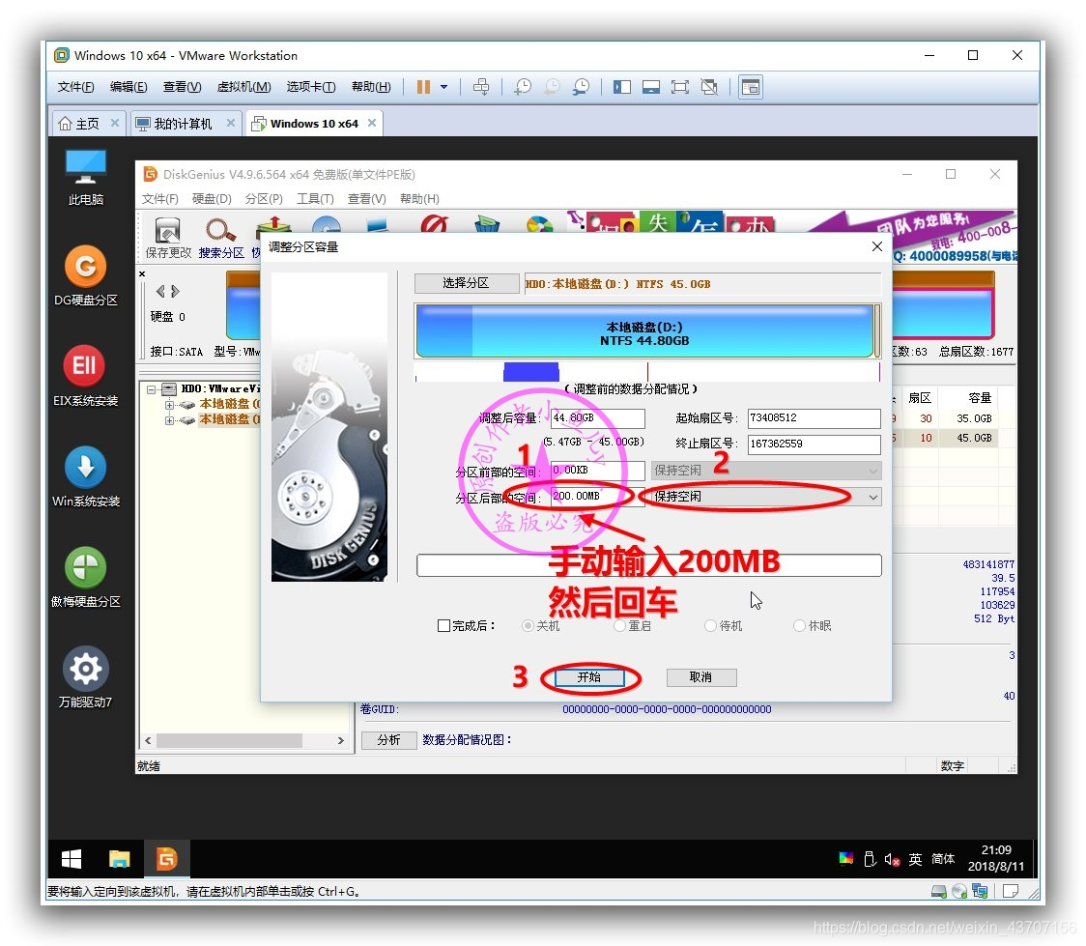The width and height of the screenshot is (1086, 946).
Task: Close the 调整分区容量 dialog
Action: 877,246
